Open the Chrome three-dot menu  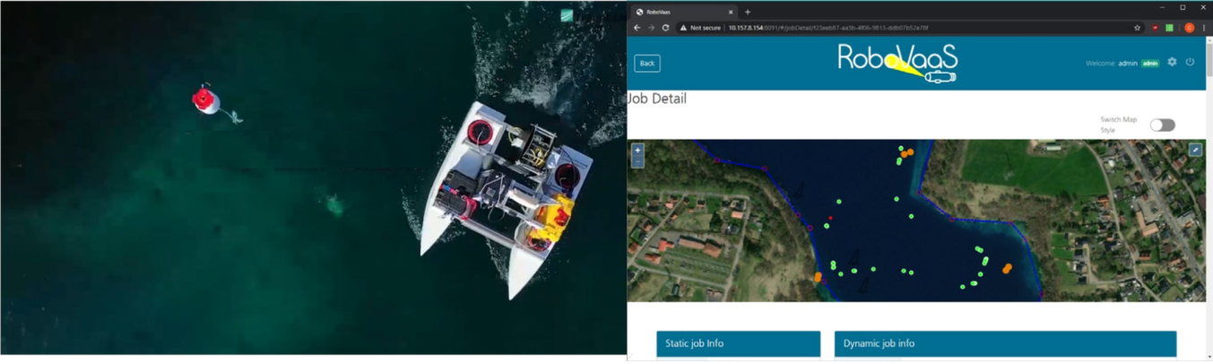click(x=1203, y=28)
